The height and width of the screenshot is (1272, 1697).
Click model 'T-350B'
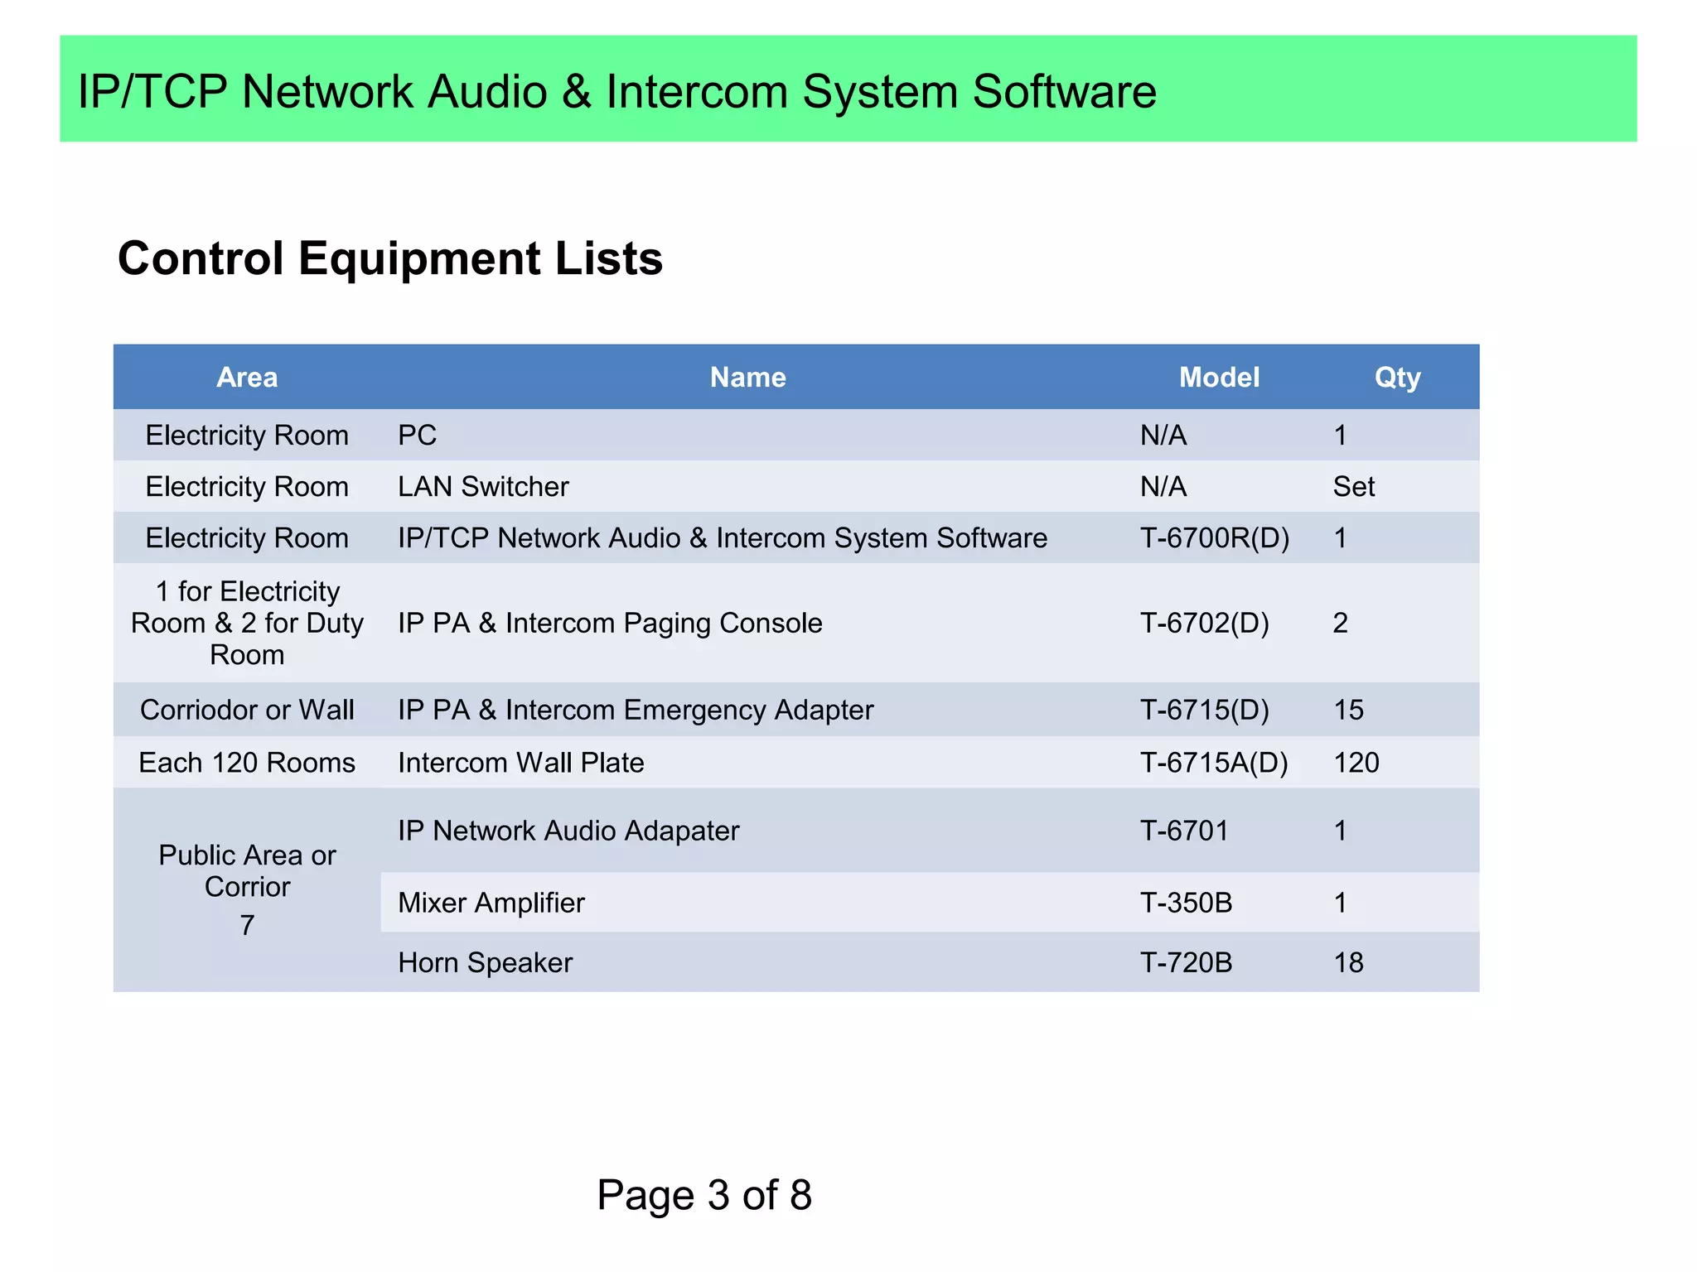[x=1186, y=903]
